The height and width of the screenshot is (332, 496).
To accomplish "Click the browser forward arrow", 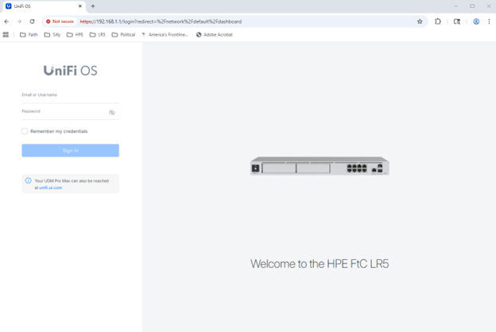I will click(x=19, y=21).
